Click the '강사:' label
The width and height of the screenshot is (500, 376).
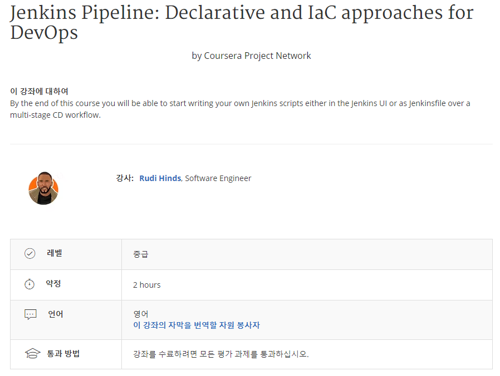coord(125,178)
